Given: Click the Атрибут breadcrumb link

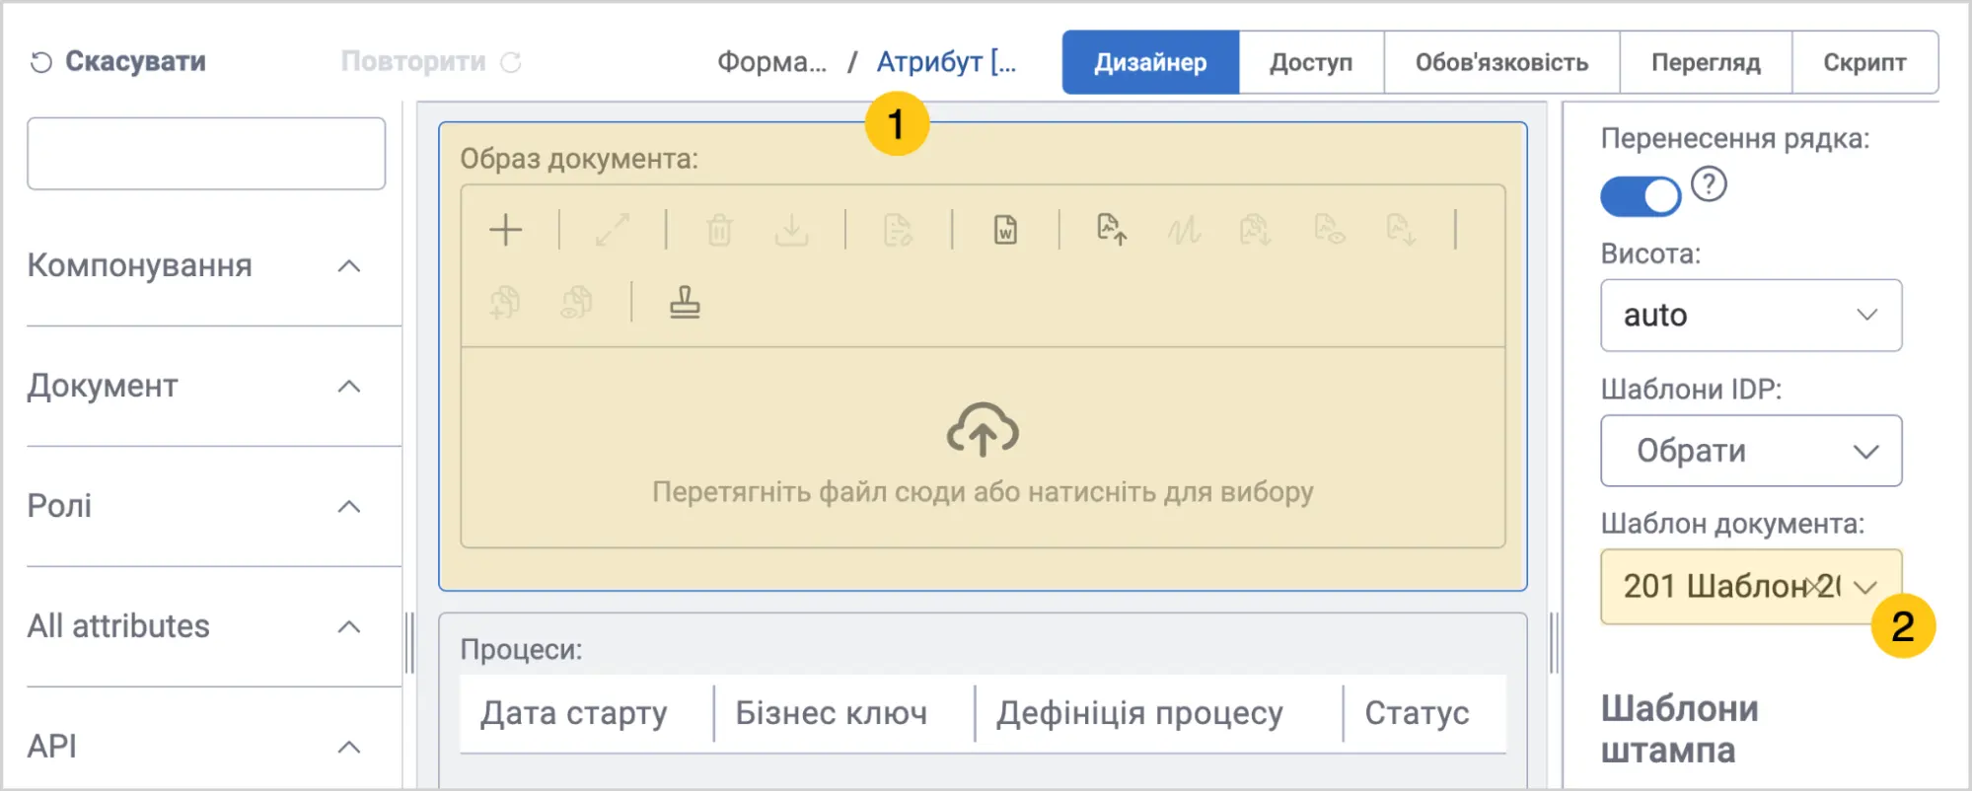Looking at the screenshot, I should point(946,62).
